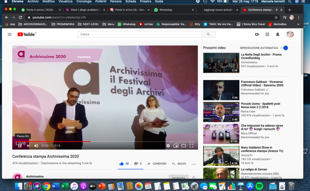Enable miniplayer mode in video player

(176, 146)
